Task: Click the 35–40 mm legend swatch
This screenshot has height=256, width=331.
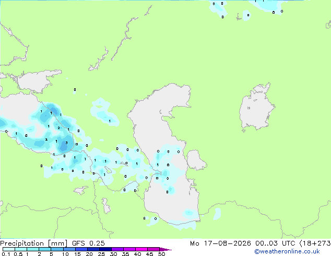Action: click(x=129, y=249)
